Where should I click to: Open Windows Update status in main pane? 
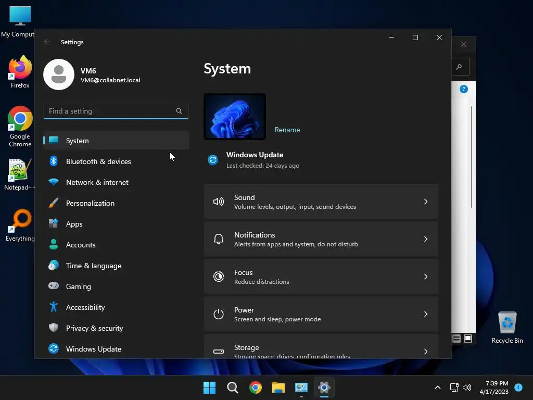[253, 160]
